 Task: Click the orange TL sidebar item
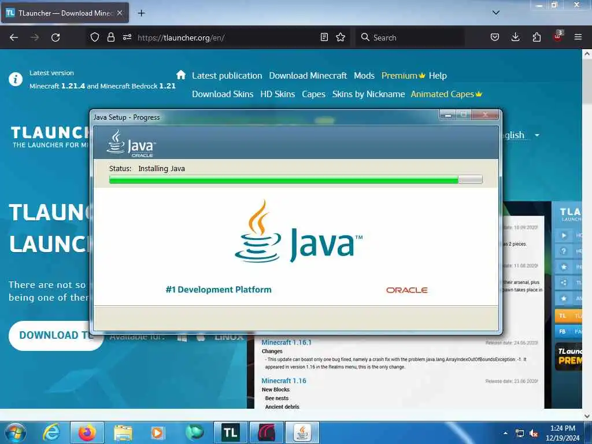click(568, 316)
